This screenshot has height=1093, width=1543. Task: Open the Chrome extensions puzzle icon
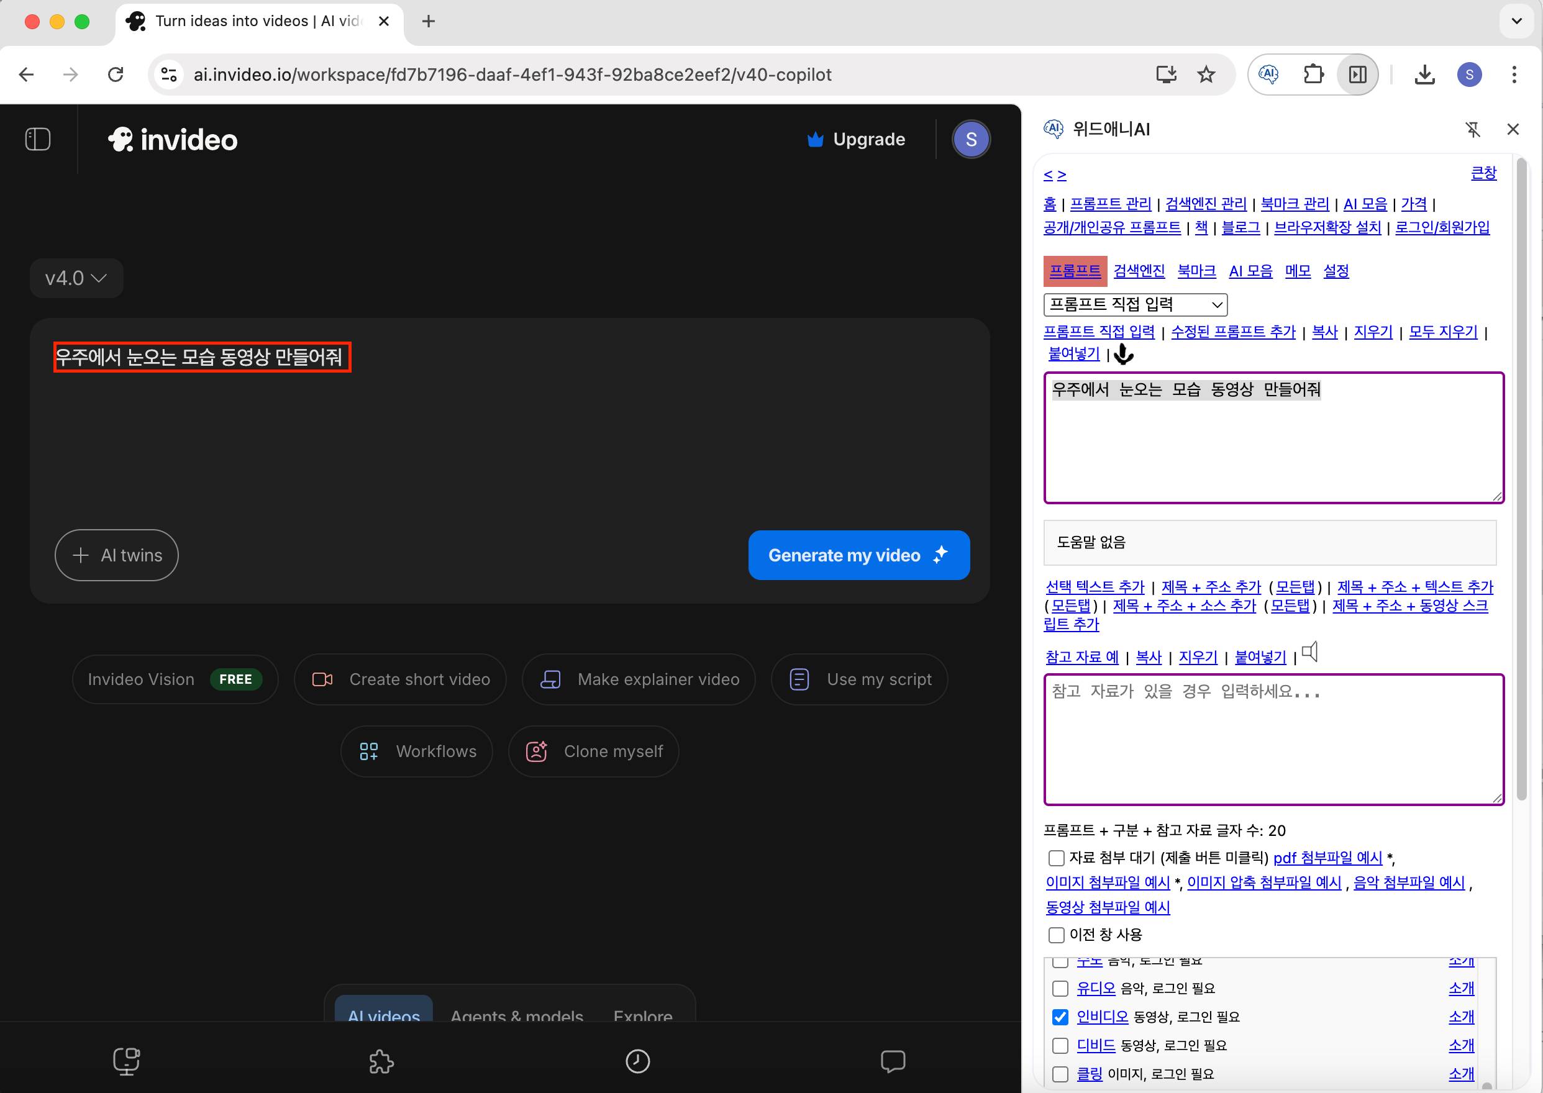[1313, 74]
